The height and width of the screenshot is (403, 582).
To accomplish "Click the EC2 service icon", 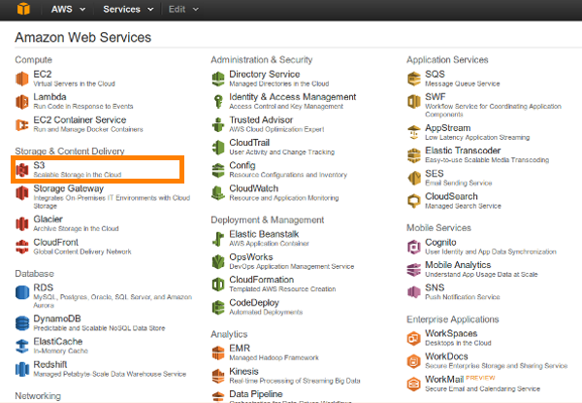I will tap(22, 79).
